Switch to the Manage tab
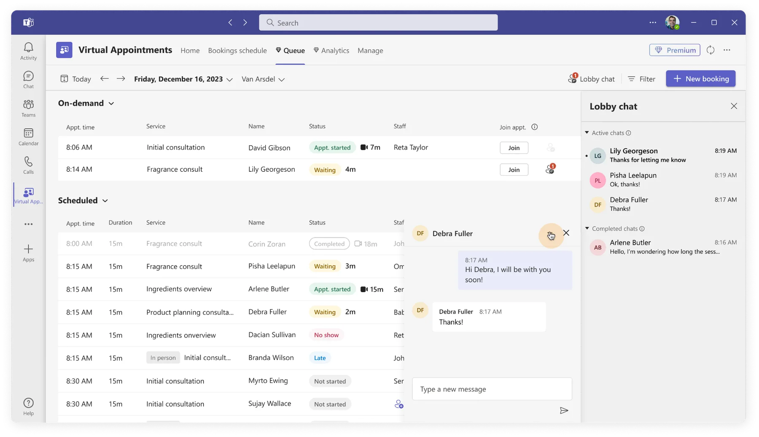Viewport: 759px width, 437px height. 370,51
